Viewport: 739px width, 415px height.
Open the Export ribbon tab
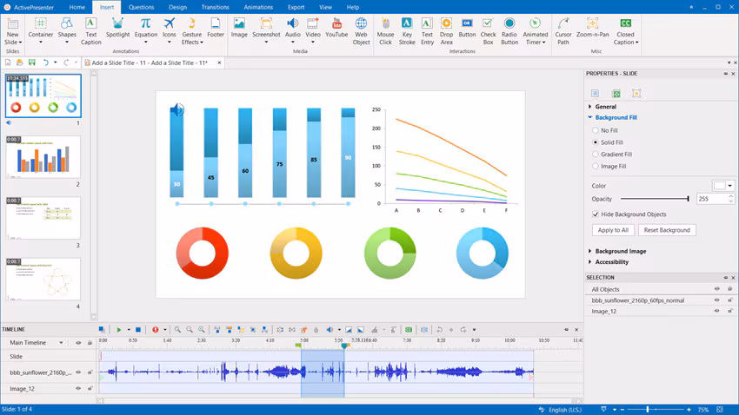coord(296,7)
